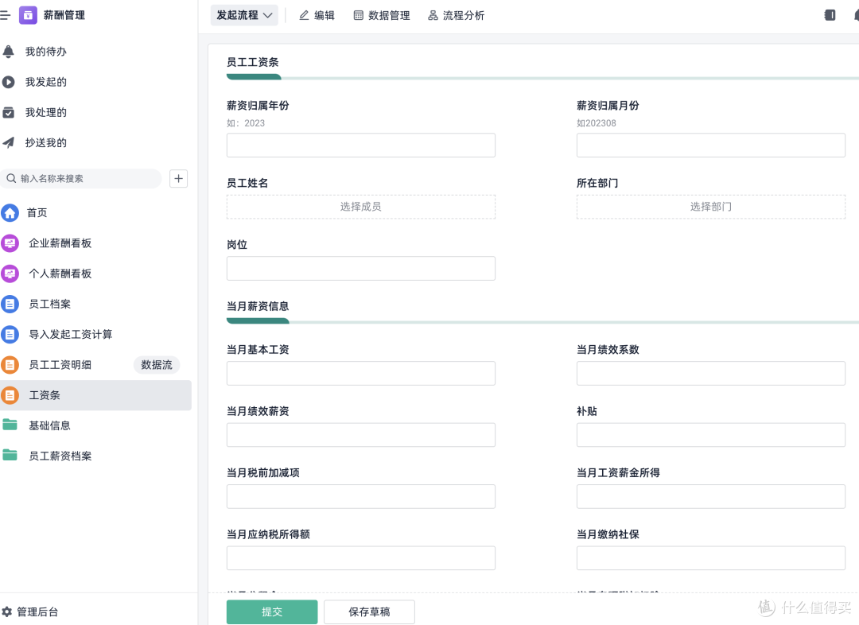This screenshot has width=859, height=625.
Task: Click the gear icon beside 管理后台
Action: click(6, 611)
